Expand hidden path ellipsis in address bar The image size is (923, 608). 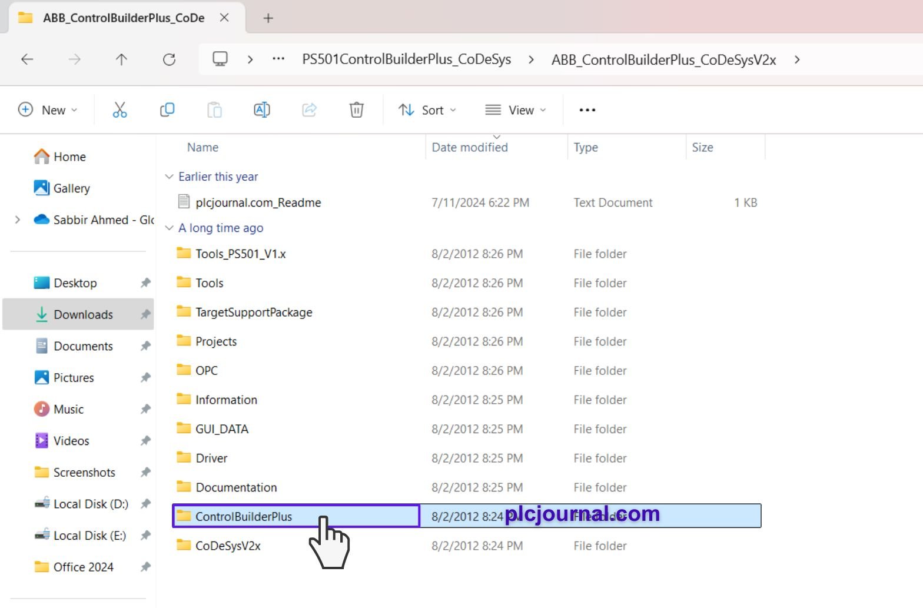coord(278,59)
